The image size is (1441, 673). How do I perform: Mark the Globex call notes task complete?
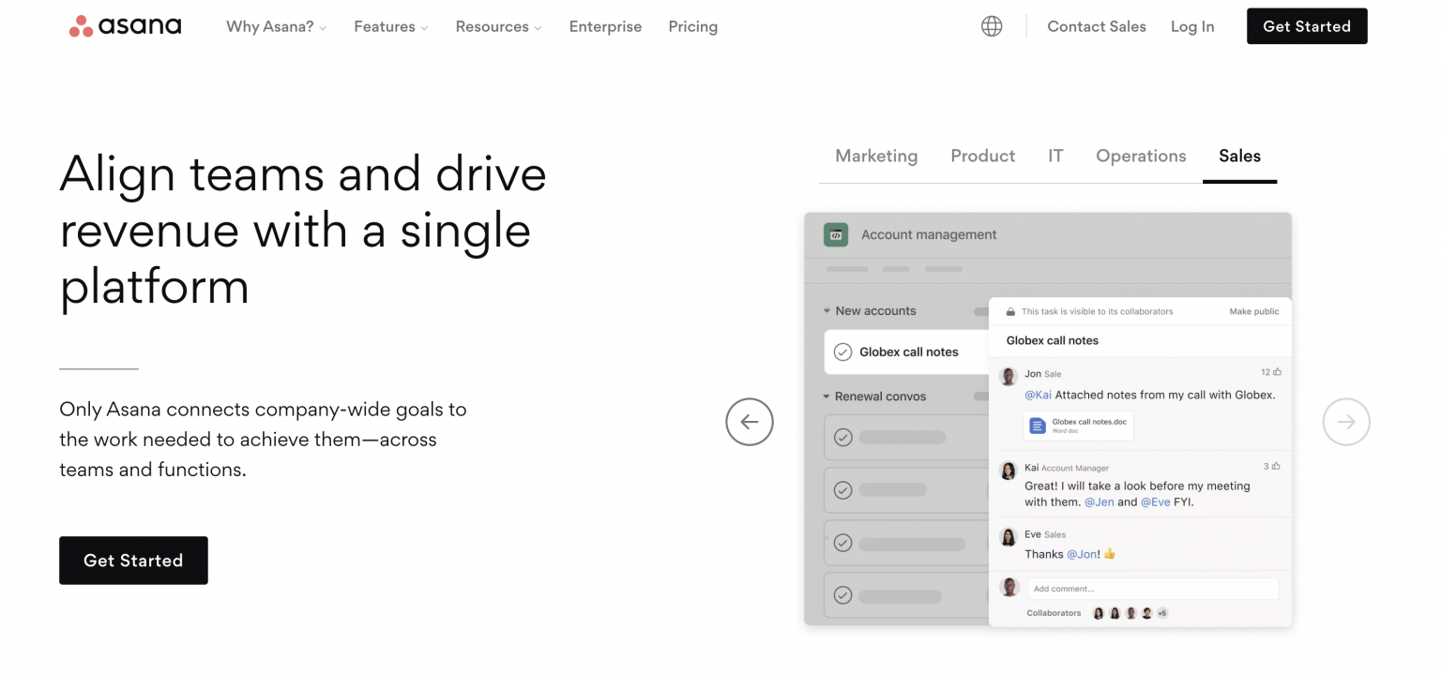[842, 351]
